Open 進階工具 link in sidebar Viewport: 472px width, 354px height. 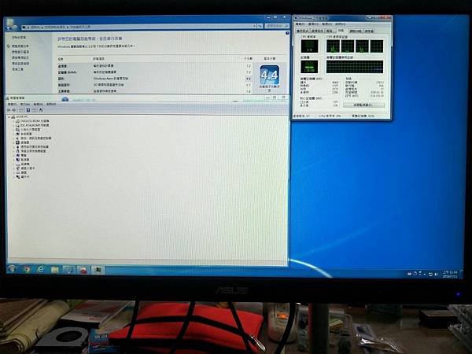pyautogui.click(x=17, y=69)
